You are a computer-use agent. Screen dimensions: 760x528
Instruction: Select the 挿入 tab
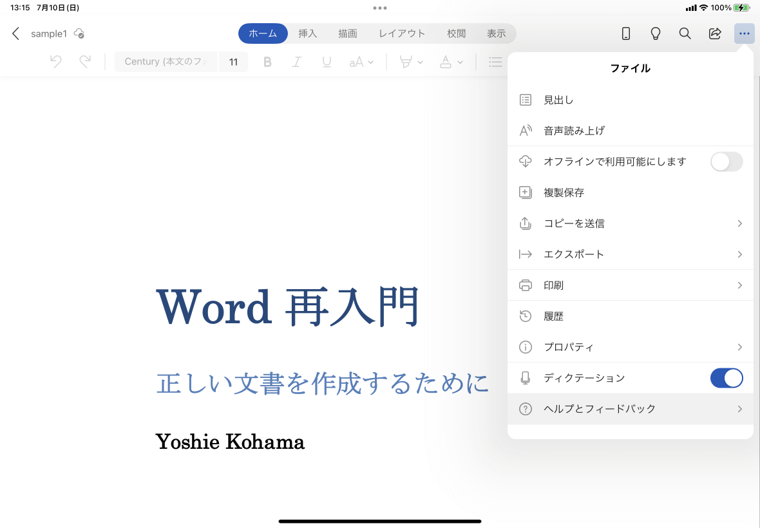pyautogui.click(x=307, y=33)
